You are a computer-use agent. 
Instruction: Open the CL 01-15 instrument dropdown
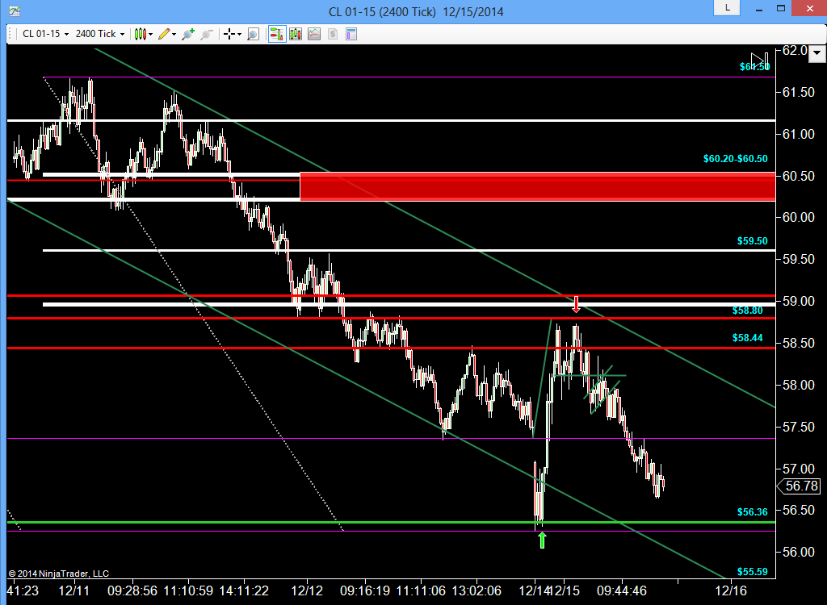(45, 34)
